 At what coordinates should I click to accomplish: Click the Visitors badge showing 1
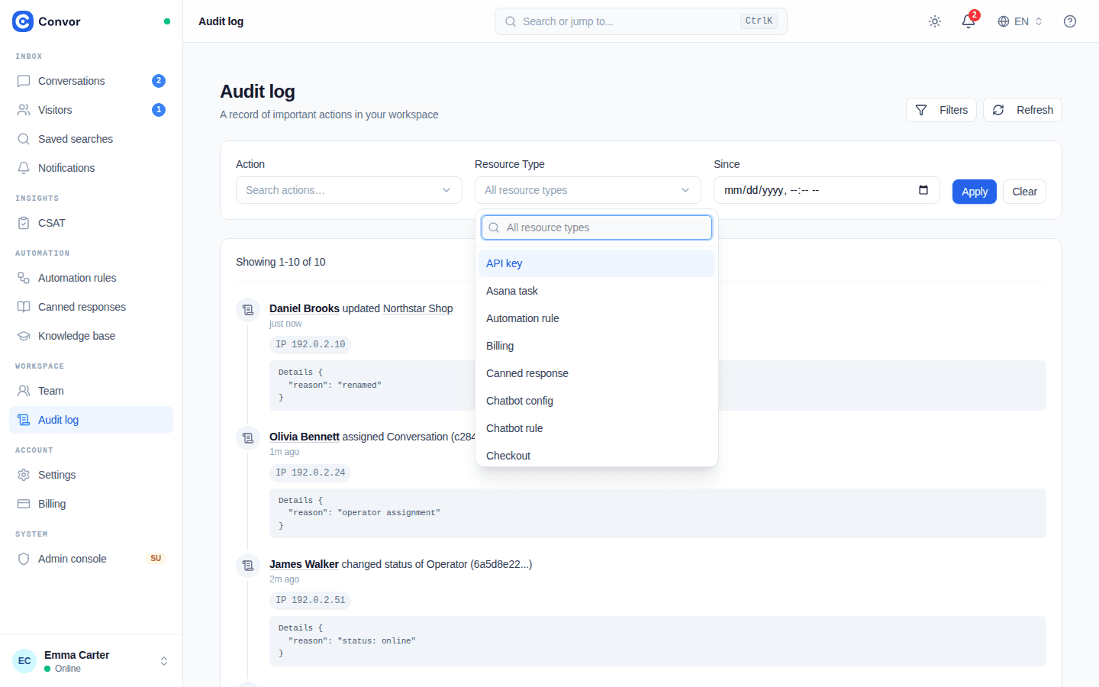tap(159, 110)
